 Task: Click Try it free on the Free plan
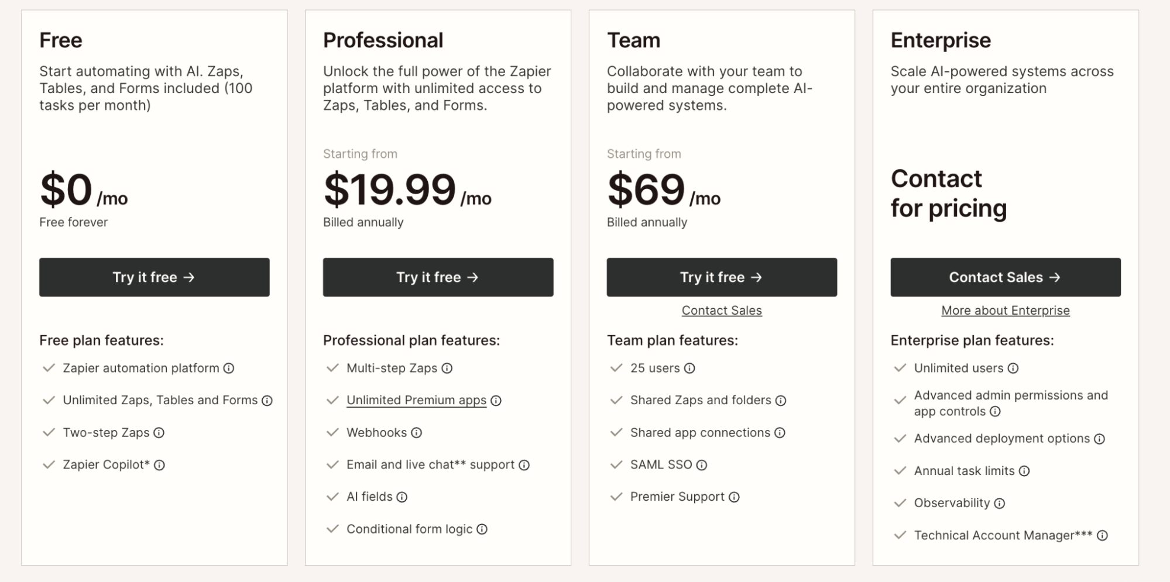154,277
